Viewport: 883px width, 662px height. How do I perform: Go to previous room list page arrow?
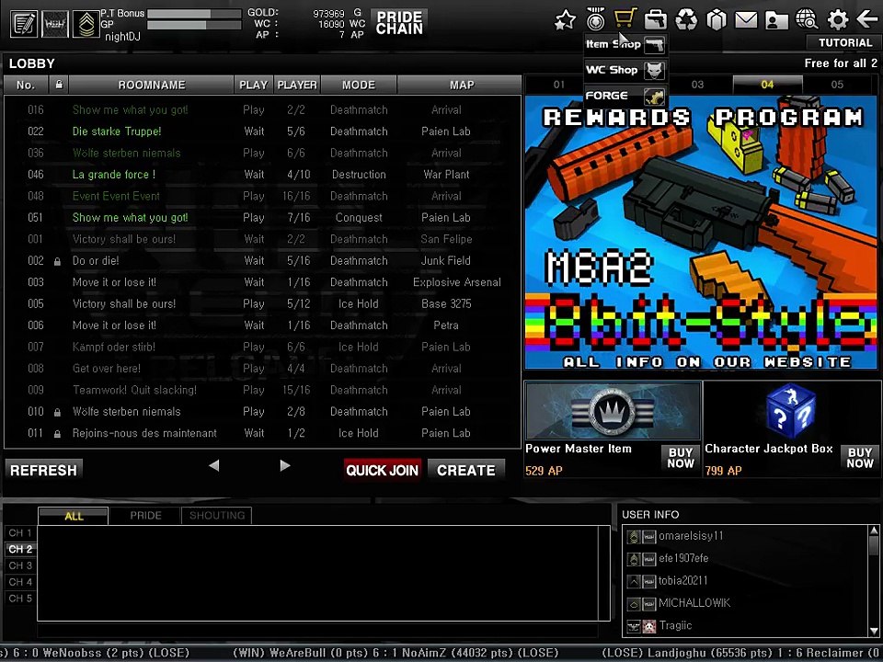pyautogui.click(x=213, y=466)
